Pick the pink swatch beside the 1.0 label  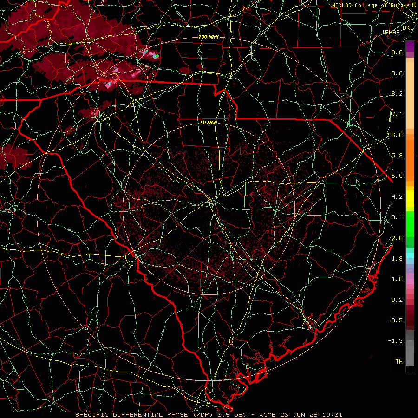410,281
